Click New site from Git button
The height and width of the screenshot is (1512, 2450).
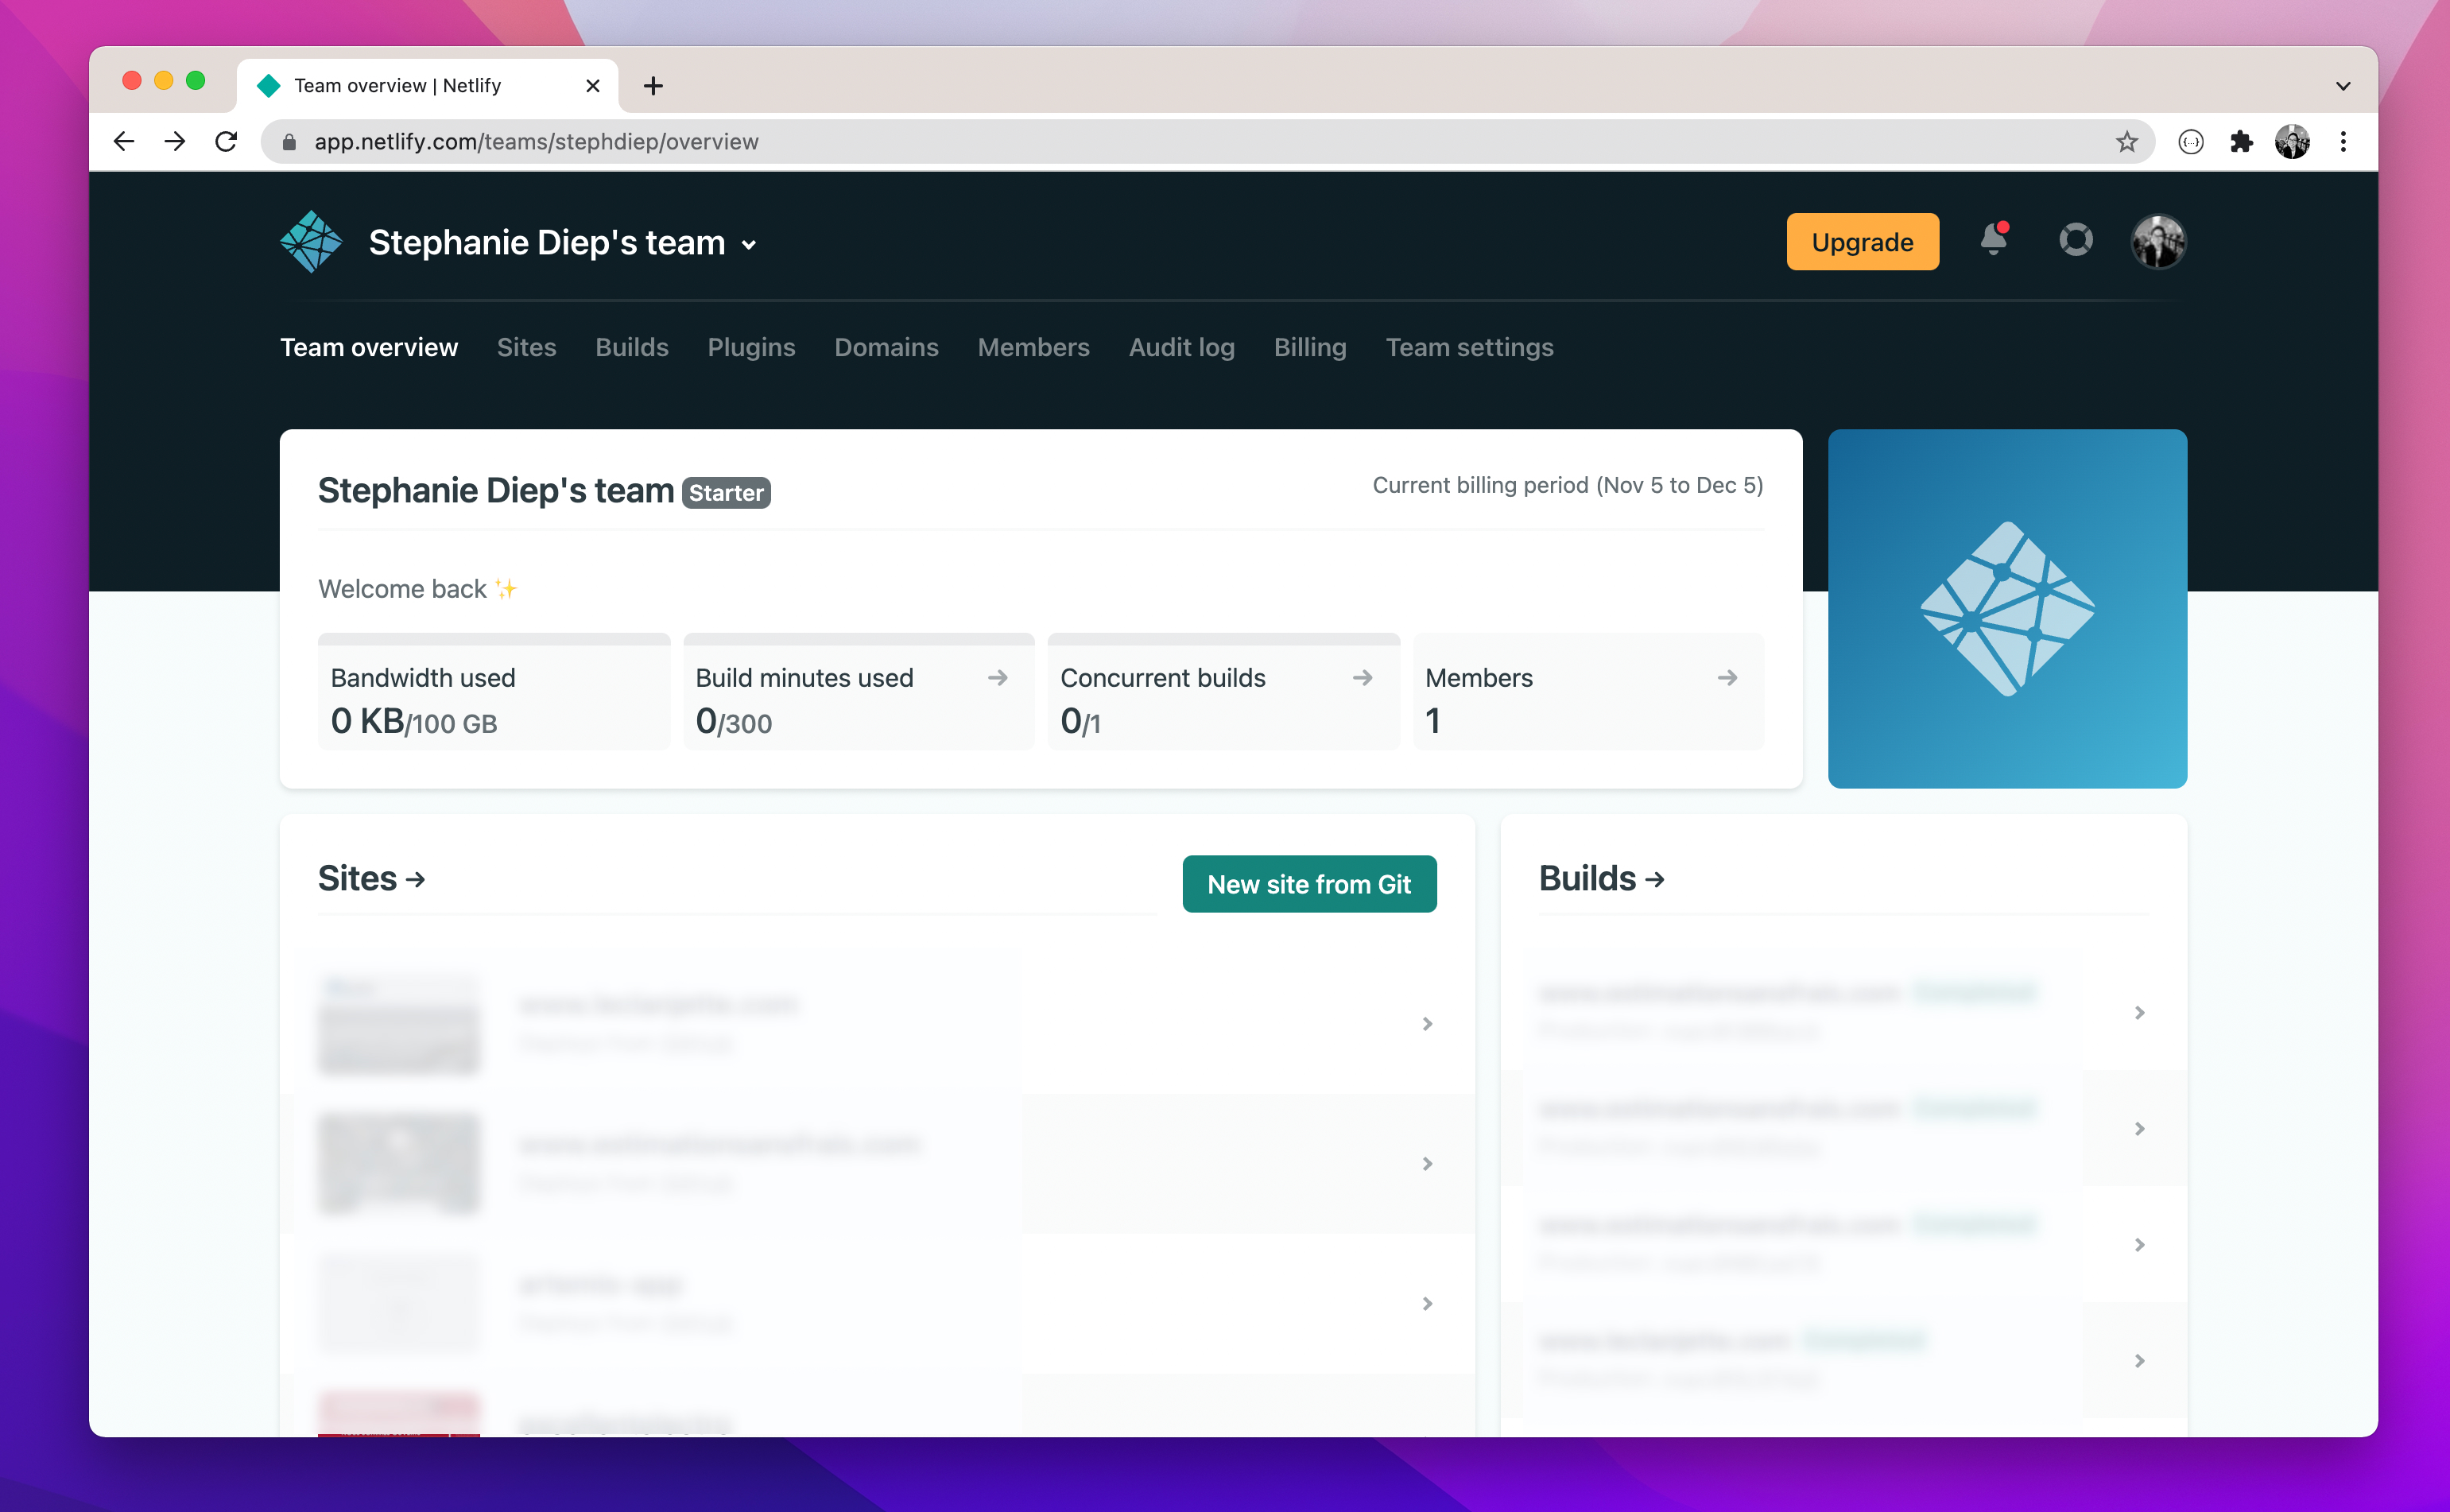point(1309,884)
